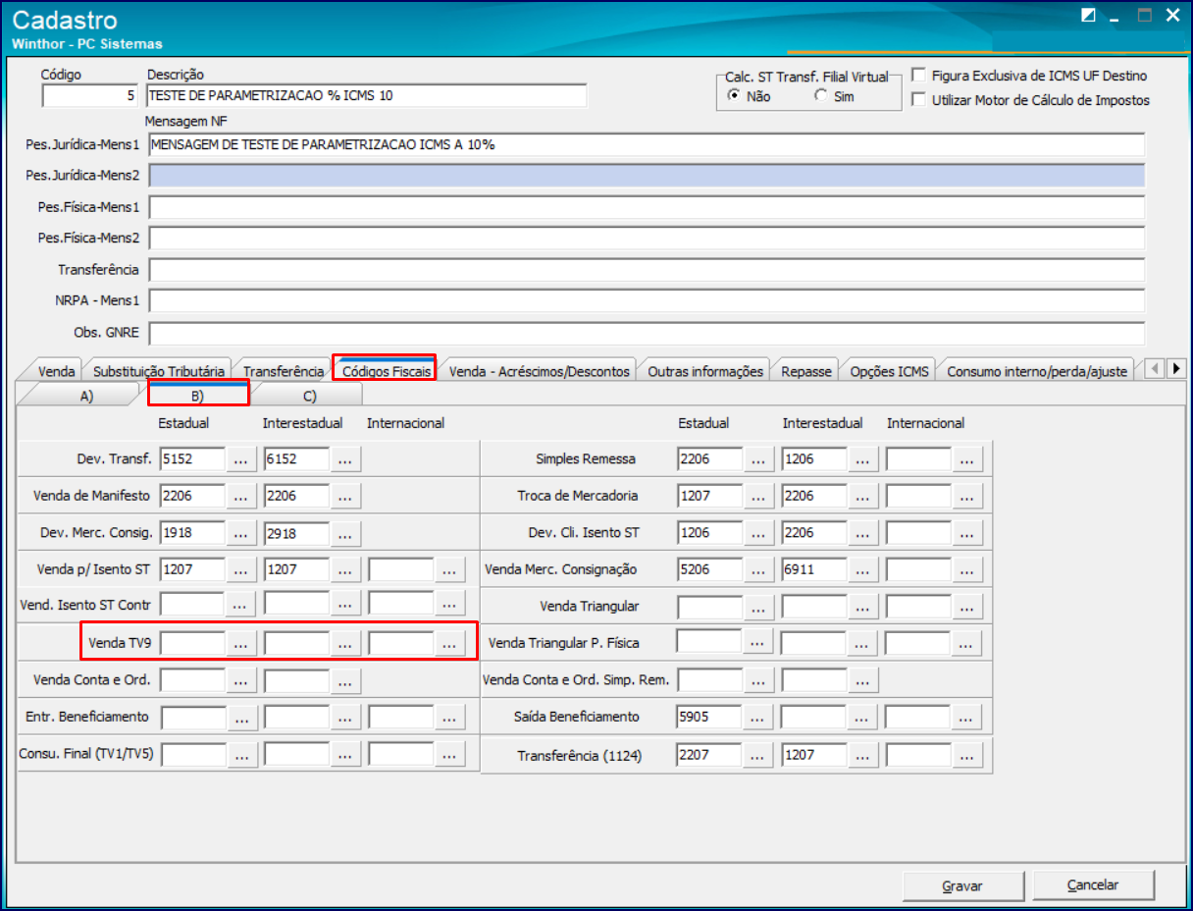The image size is (1193, 911).
Task: Click the Código field
Action: tap(90, 96)
